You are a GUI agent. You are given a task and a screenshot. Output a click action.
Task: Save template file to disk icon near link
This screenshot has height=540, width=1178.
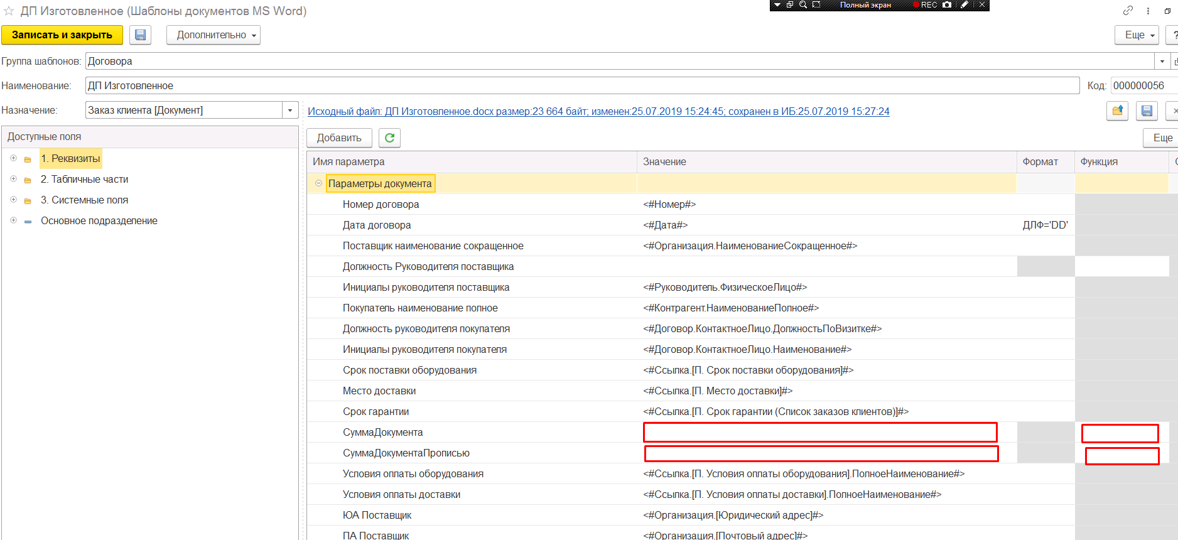pos(1147,111)
